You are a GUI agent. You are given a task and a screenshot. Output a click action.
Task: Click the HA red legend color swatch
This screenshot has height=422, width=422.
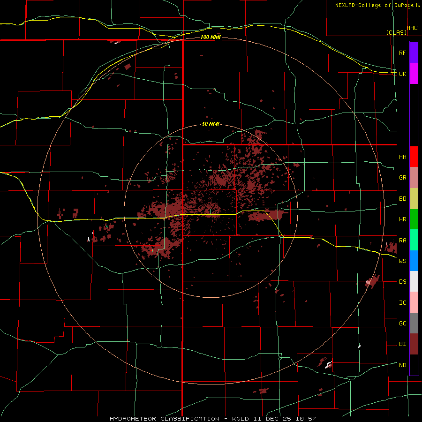[x=414, y=157]
